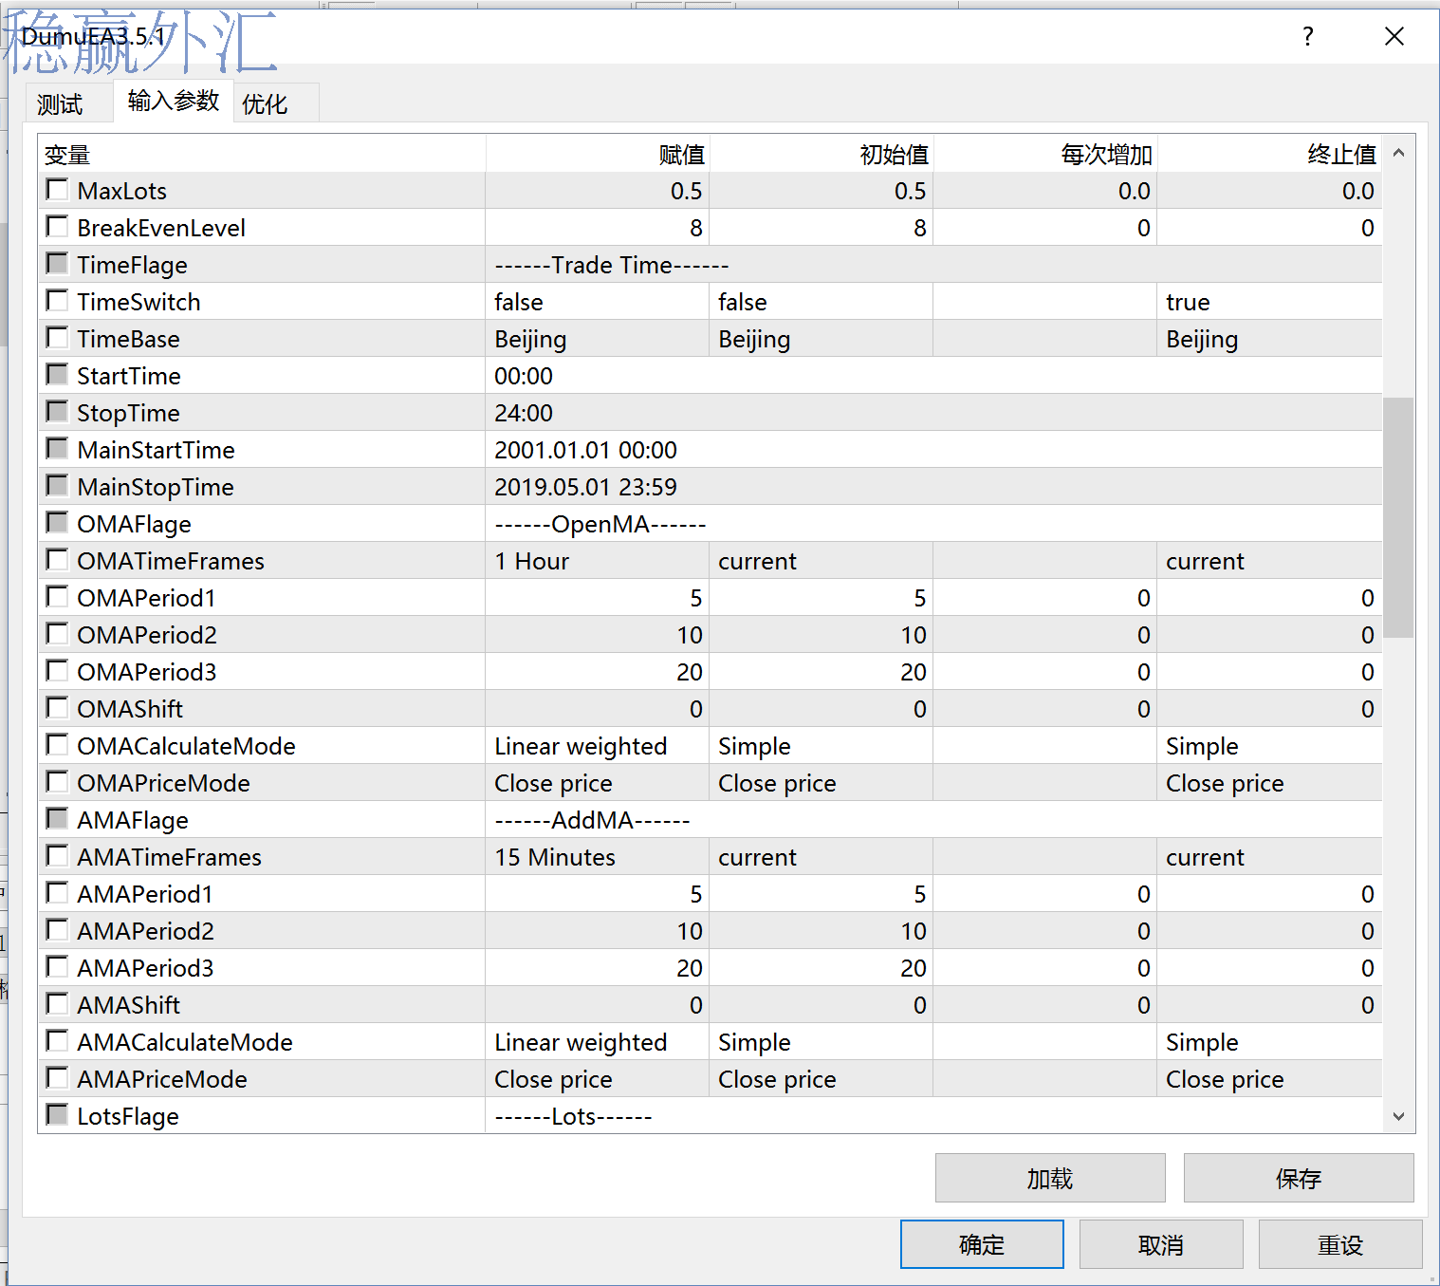Edit MainStopTime value '2019.05.01 23:59'
The image size is (1440, 1286).
933,486
